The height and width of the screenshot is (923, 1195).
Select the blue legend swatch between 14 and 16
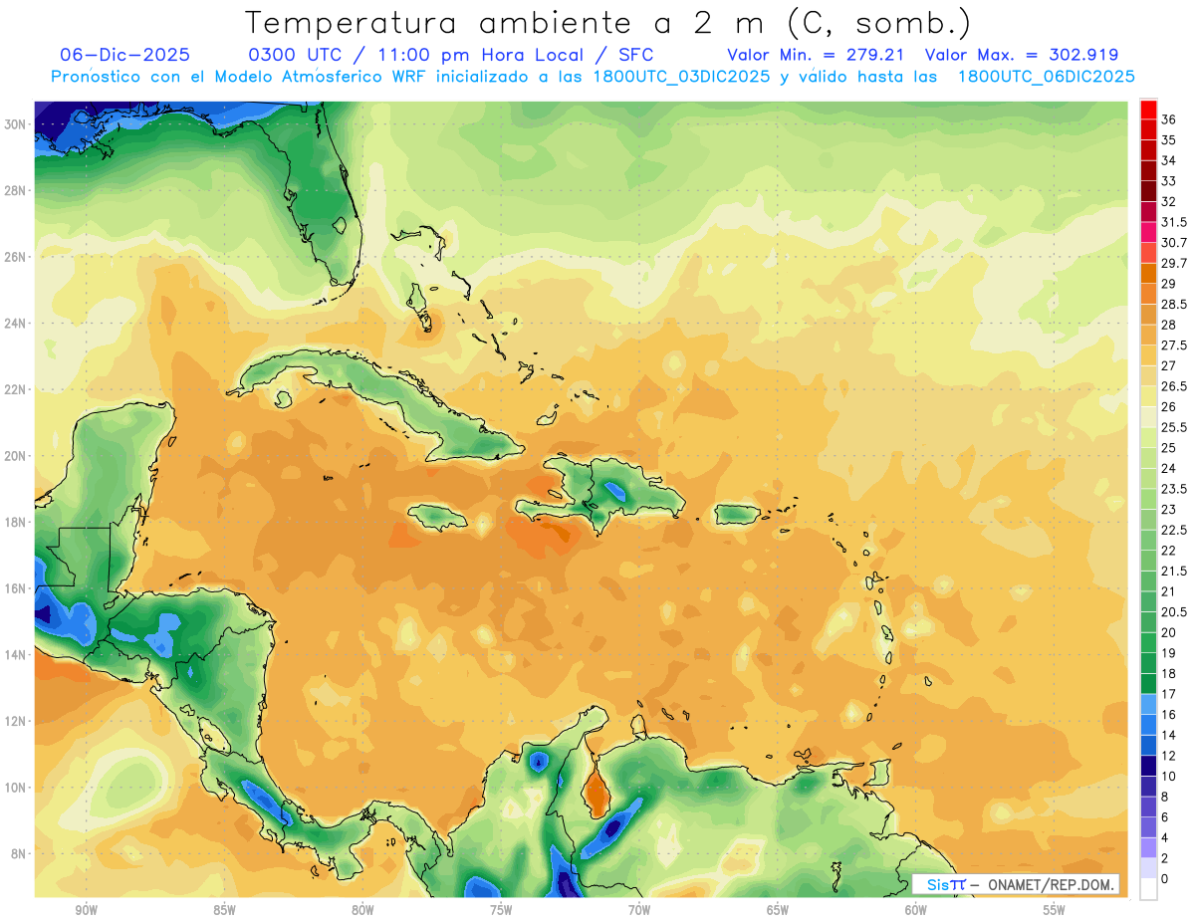pos(1148,725)
